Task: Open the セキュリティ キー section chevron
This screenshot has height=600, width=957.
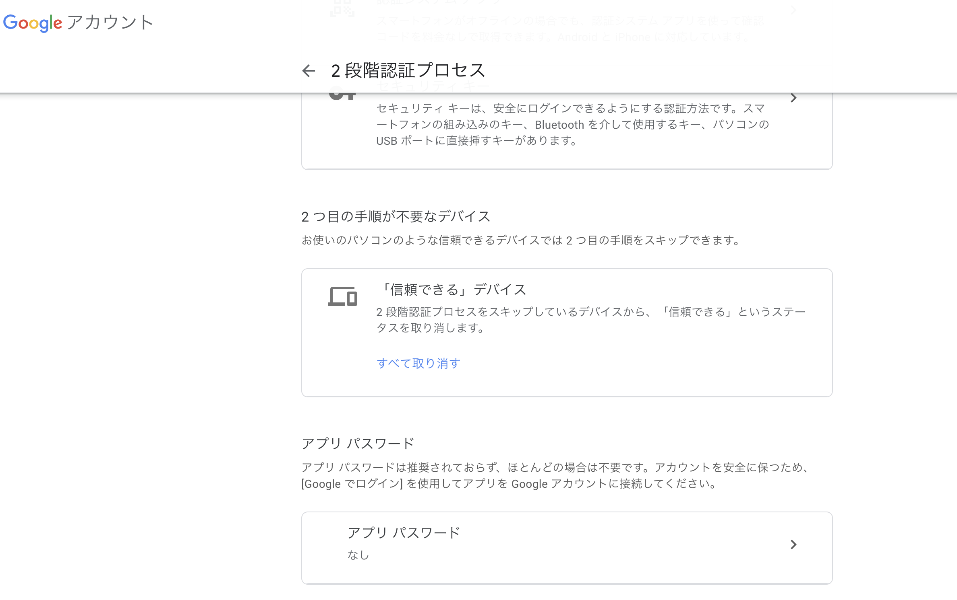Action: pos(793,97)
